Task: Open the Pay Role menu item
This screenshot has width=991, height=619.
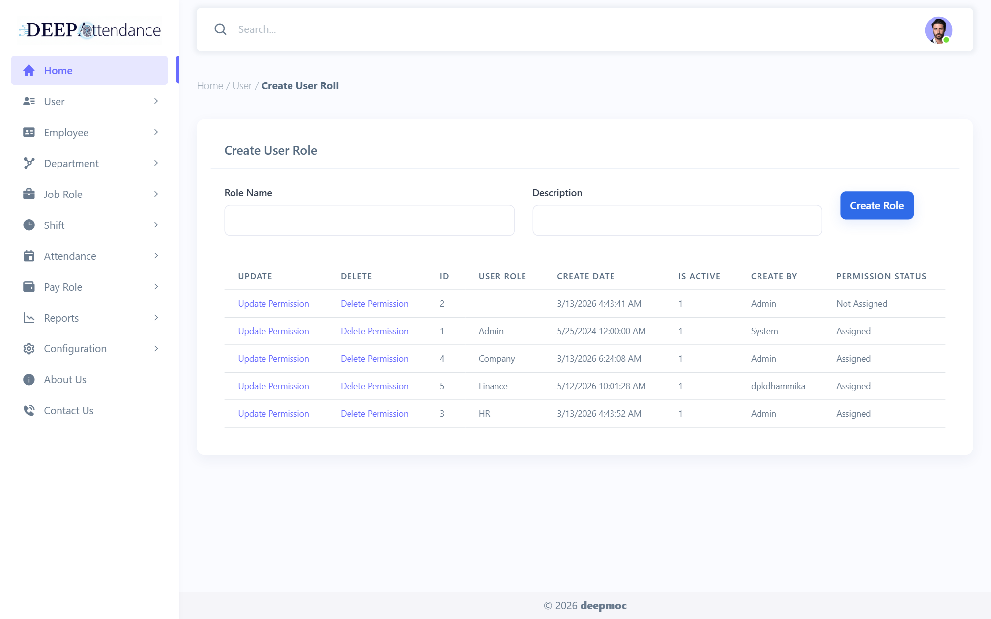Action: pyautogui.click(x=89, y=287)
